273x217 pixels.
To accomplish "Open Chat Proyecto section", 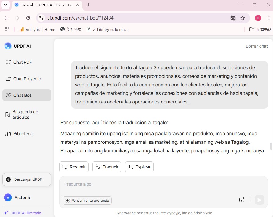I will click(x=23, y=79).
